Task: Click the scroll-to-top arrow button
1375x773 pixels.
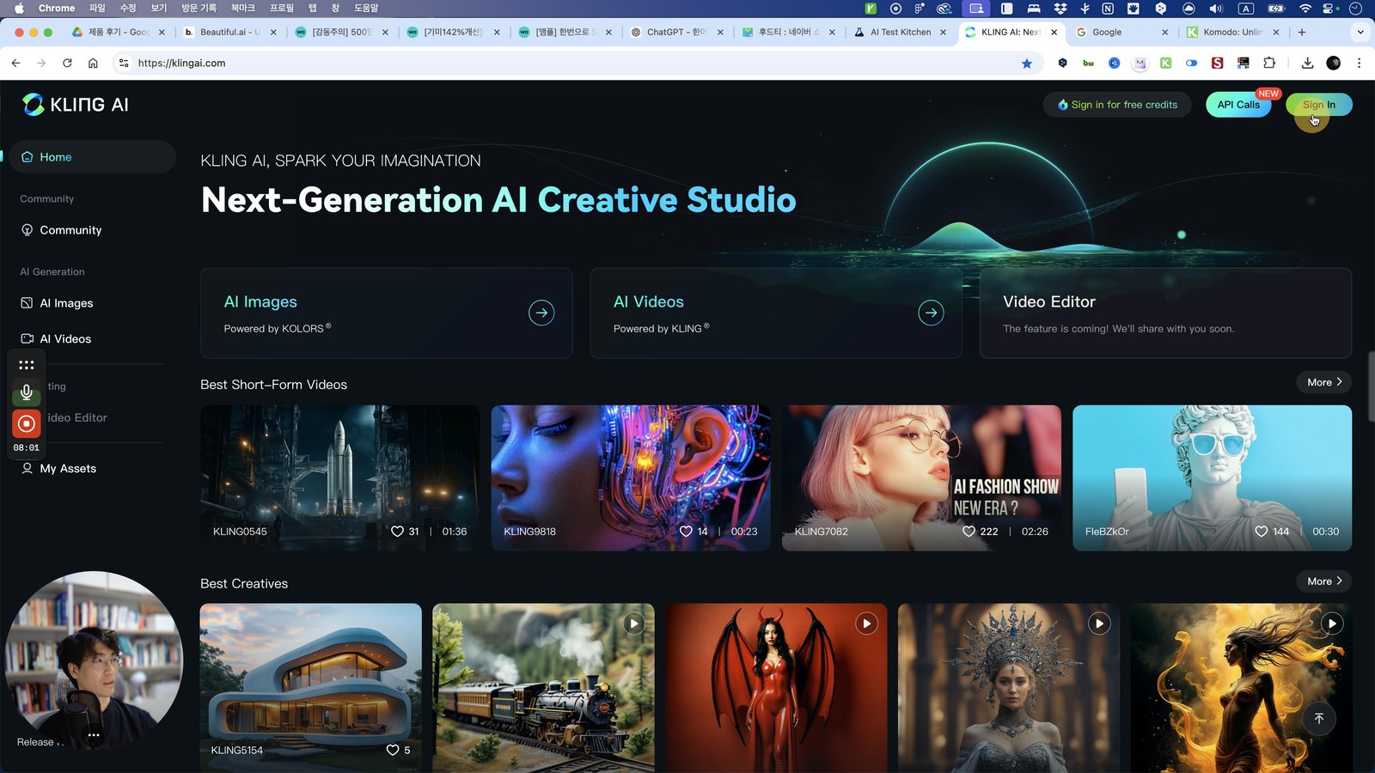Action: pyautogui.click(x=1319, y=718)
